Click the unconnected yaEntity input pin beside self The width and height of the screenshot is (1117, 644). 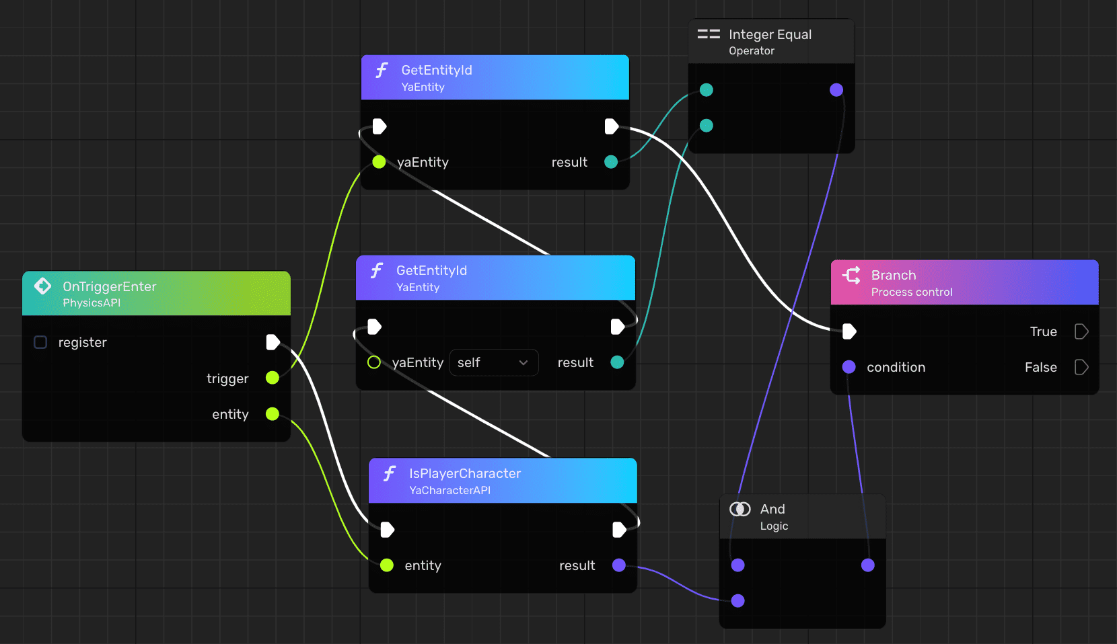[x=374, y=362]
